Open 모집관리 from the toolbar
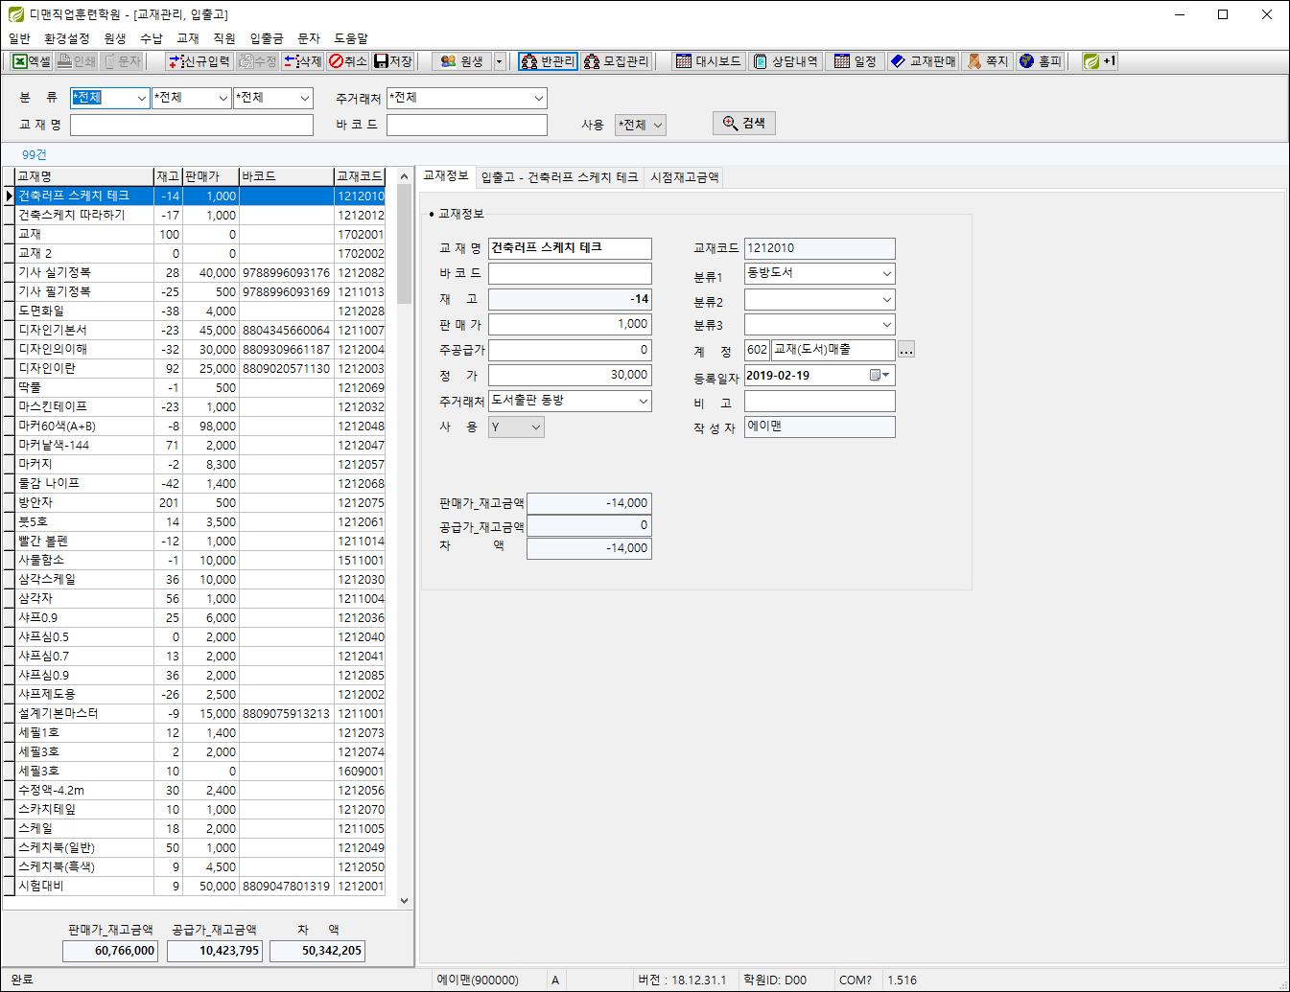Viewport: 1290px width, 992px height. tap(617, 61)
